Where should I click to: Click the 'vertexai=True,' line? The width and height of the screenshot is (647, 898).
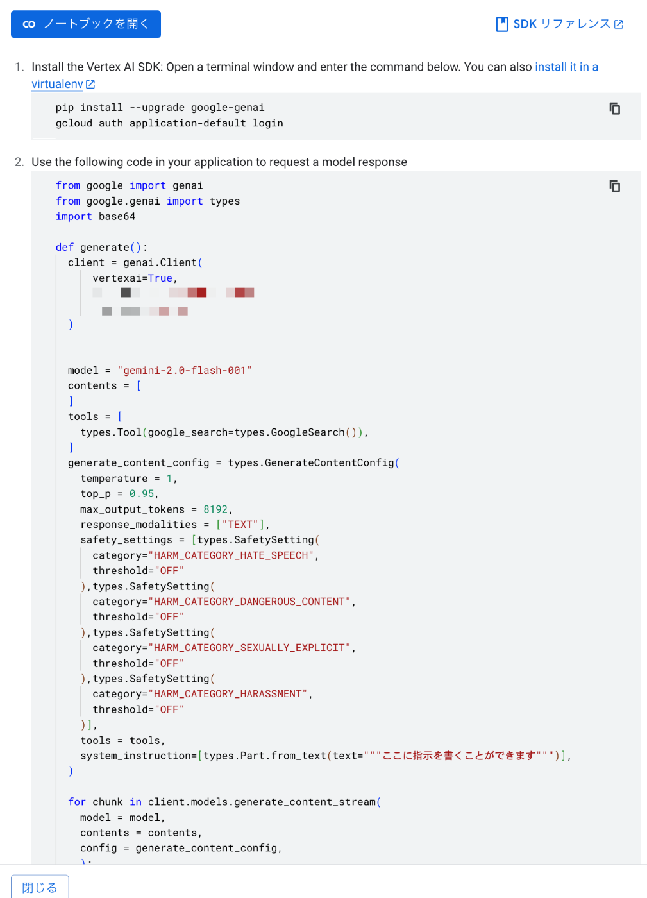click(135, 278)
